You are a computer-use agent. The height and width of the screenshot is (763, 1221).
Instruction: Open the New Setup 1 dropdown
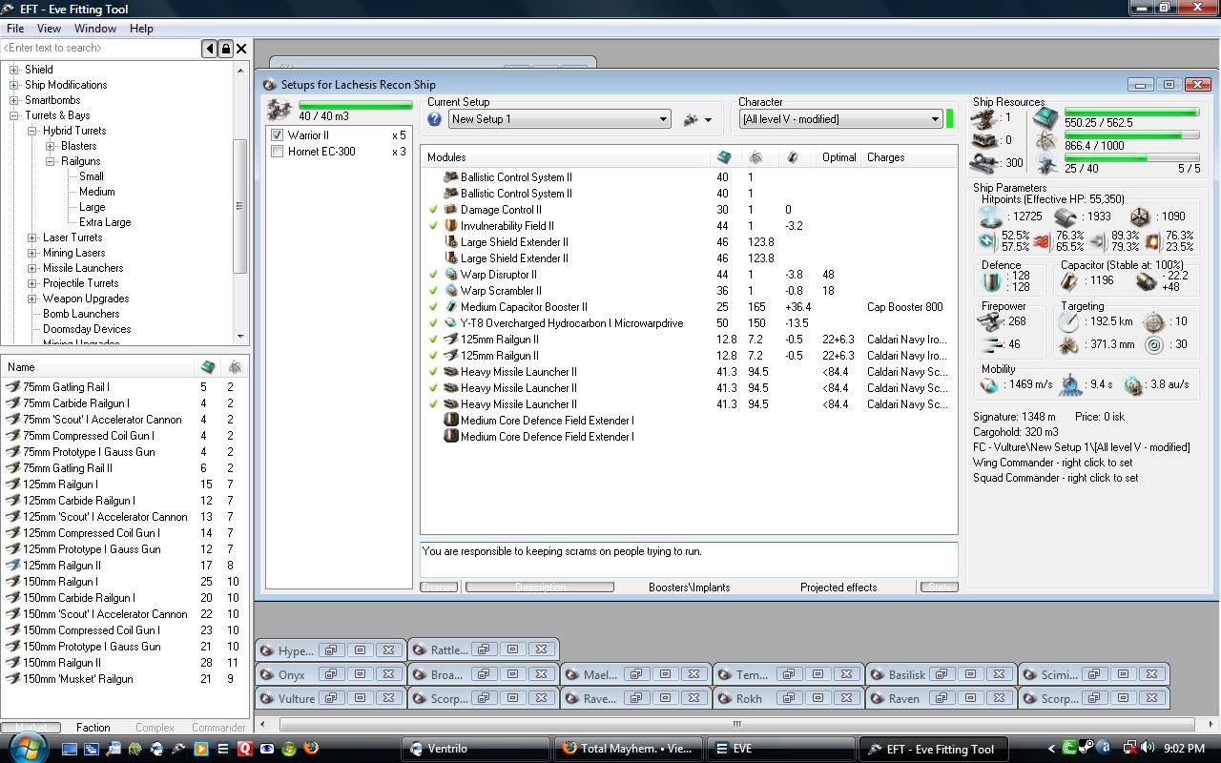[662, 119]
